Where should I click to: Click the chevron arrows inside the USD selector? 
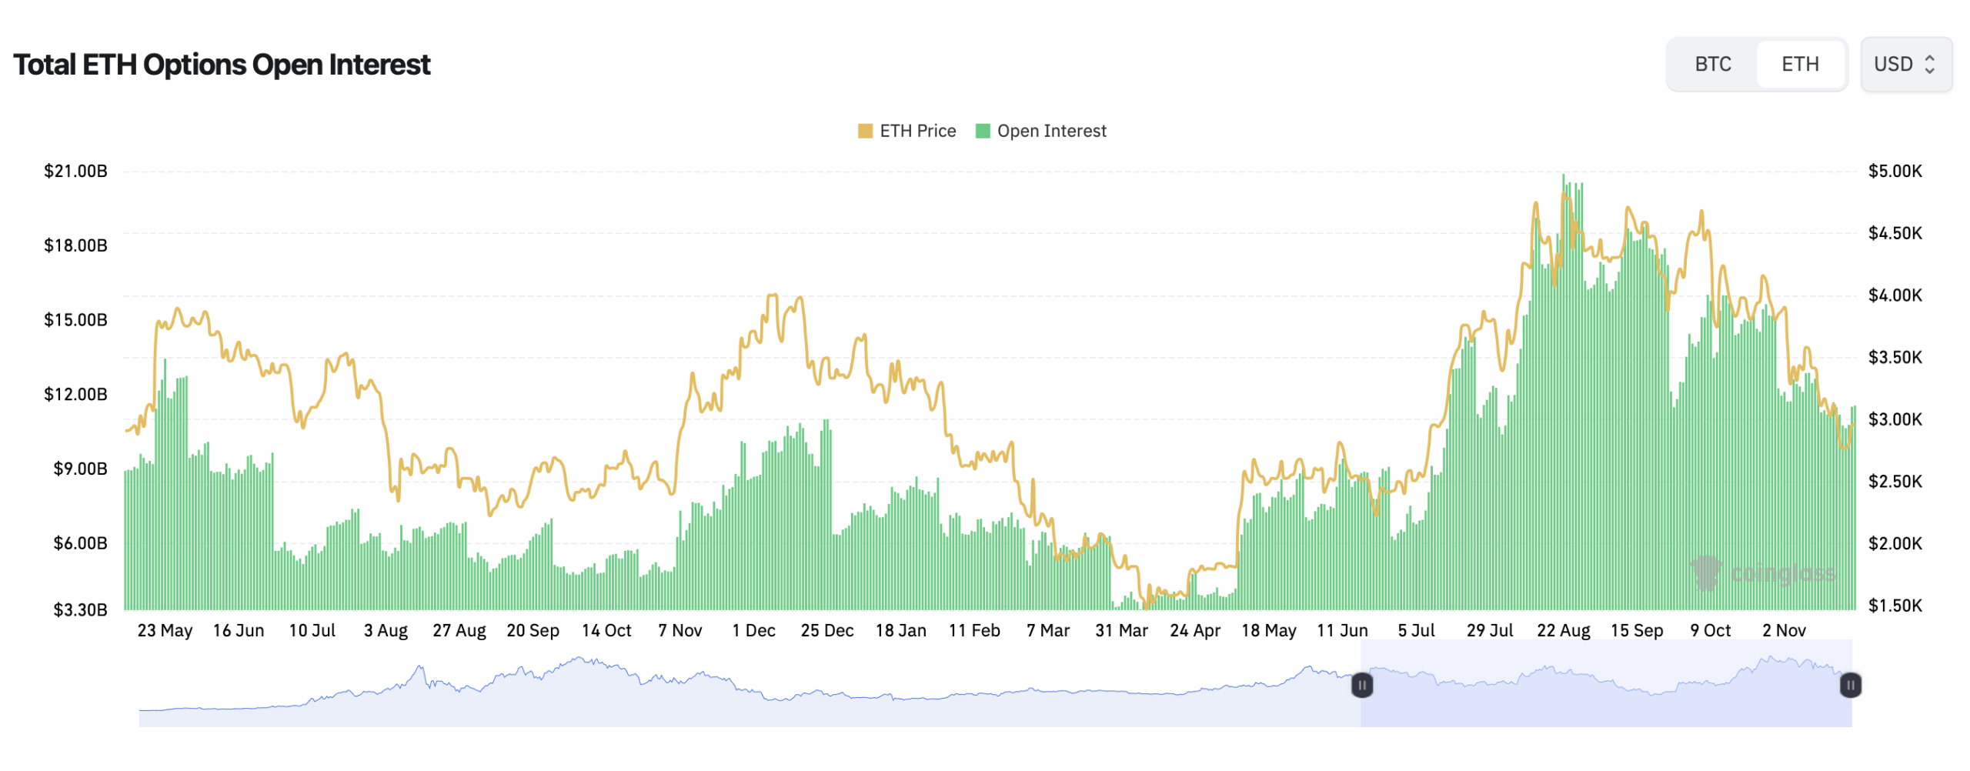1930,65
